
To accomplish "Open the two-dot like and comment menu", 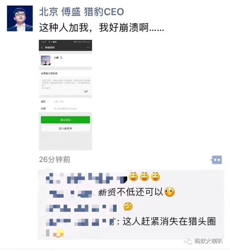I will [217, 160].
